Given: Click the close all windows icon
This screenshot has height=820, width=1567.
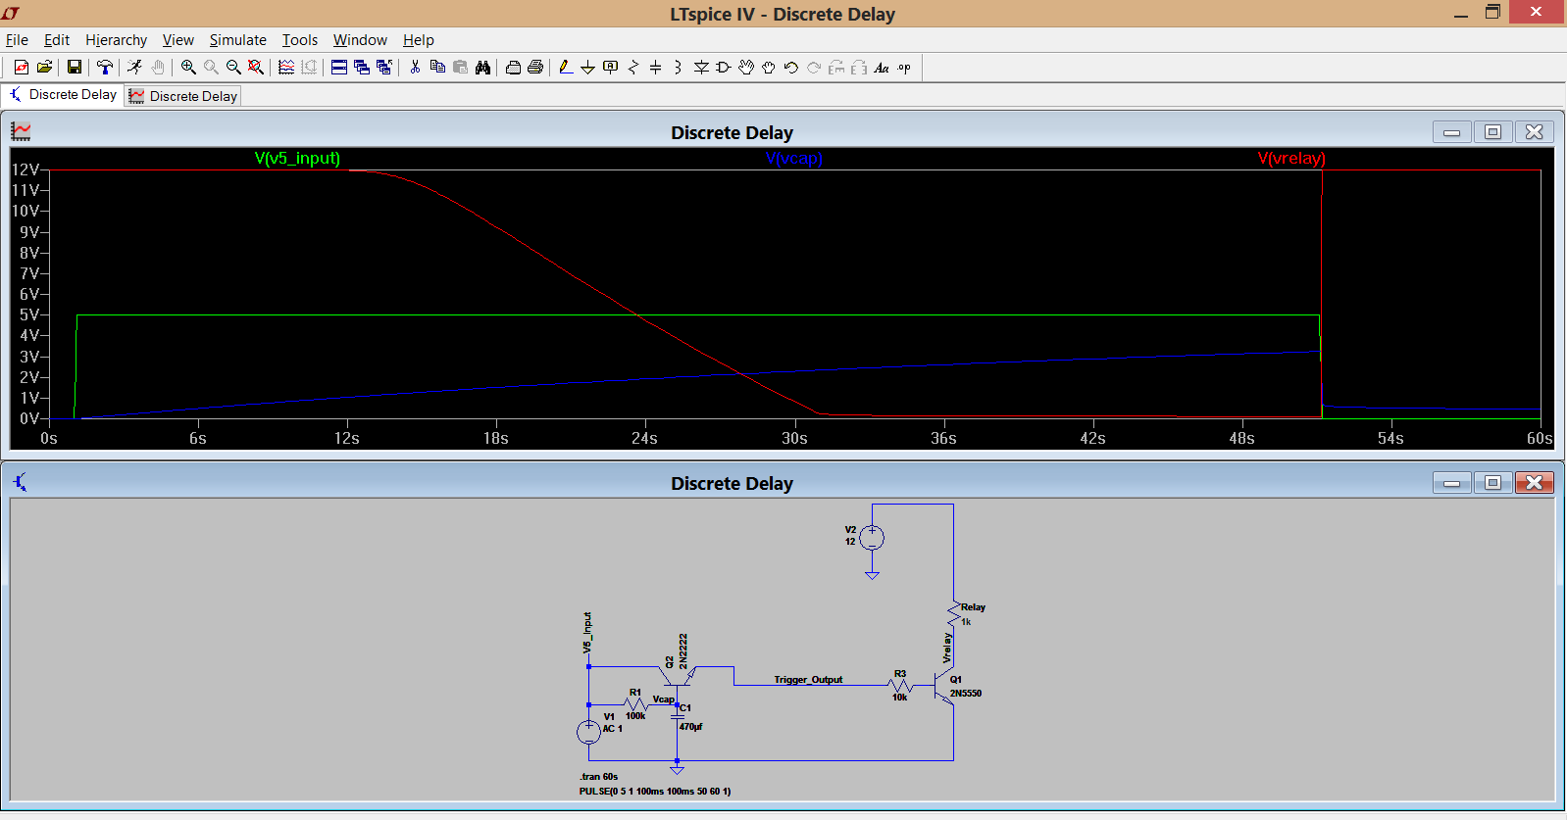Looking at the screenshot, I should (x=383, y=68).
